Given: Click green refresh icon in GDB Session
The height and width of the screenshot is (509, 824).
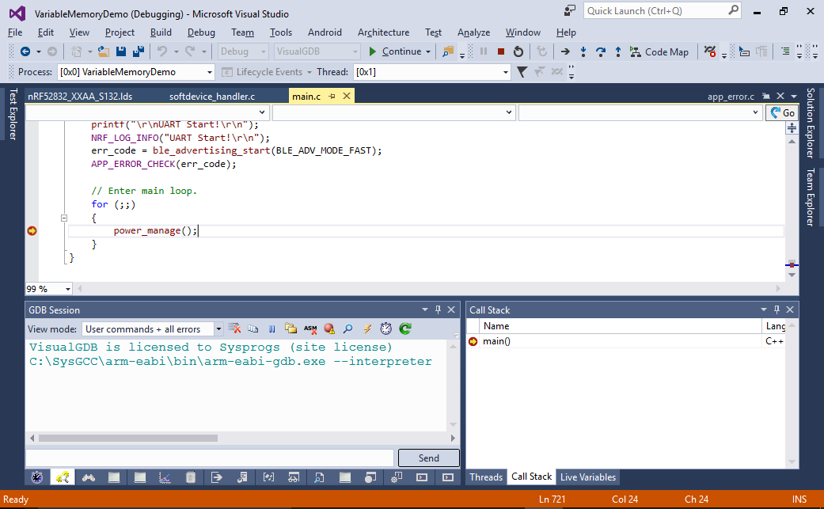Looking at the screenshot, I should click(x=405, y=329).
